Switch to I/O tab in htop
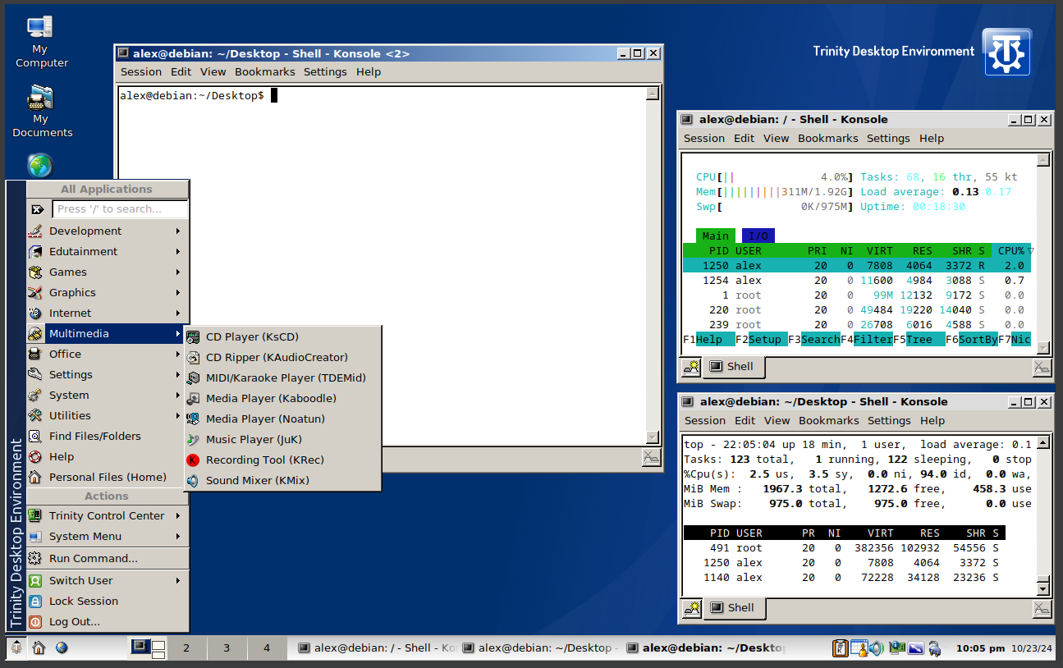The image size is (1063, 668). pyautogui.click(x=758, y=236)
